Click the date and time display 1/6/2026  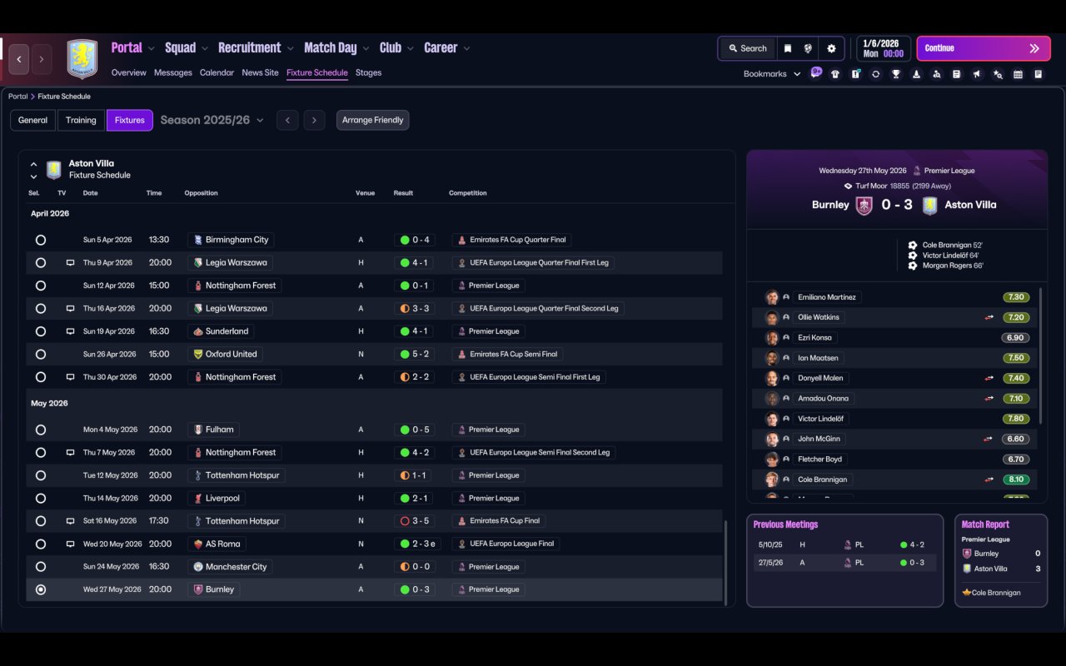pos(884,48)
